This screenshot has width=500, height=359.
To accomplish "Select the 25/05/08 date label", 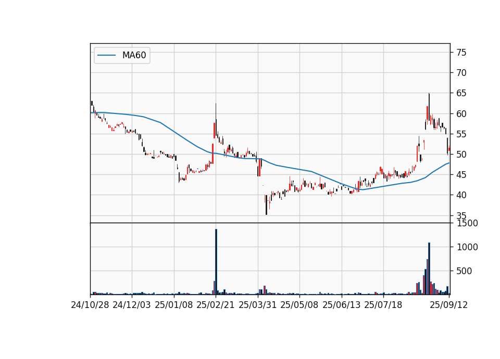I will point(299,305).
